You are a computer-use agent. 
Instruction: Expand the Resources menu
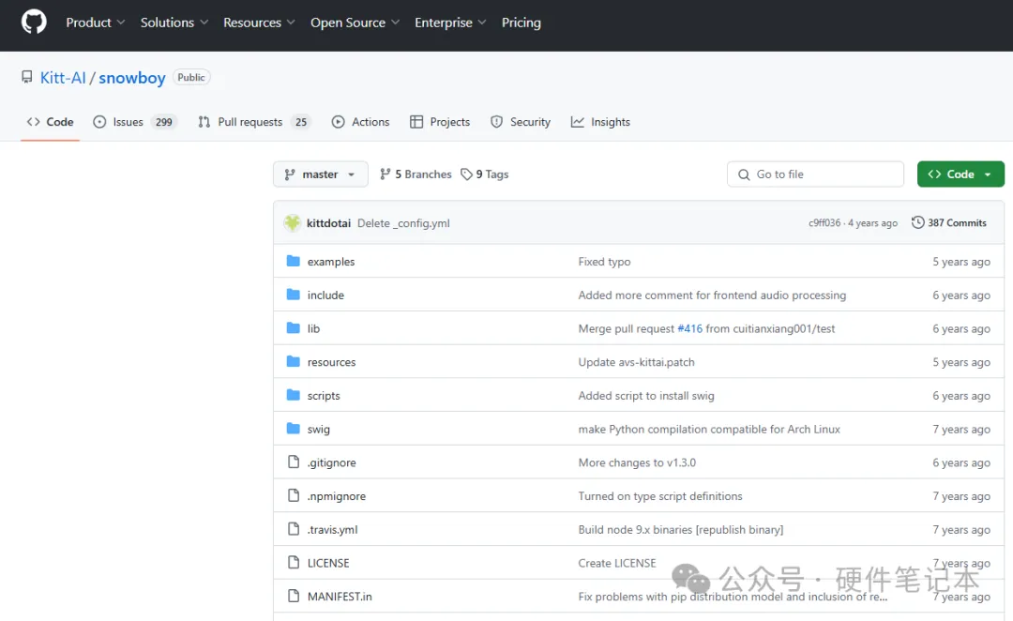[259, 23]
